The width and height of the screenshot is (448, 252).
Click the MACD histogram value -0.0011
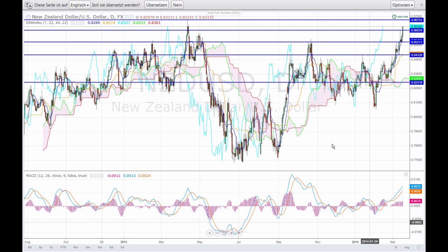click(x=113, y=176)
